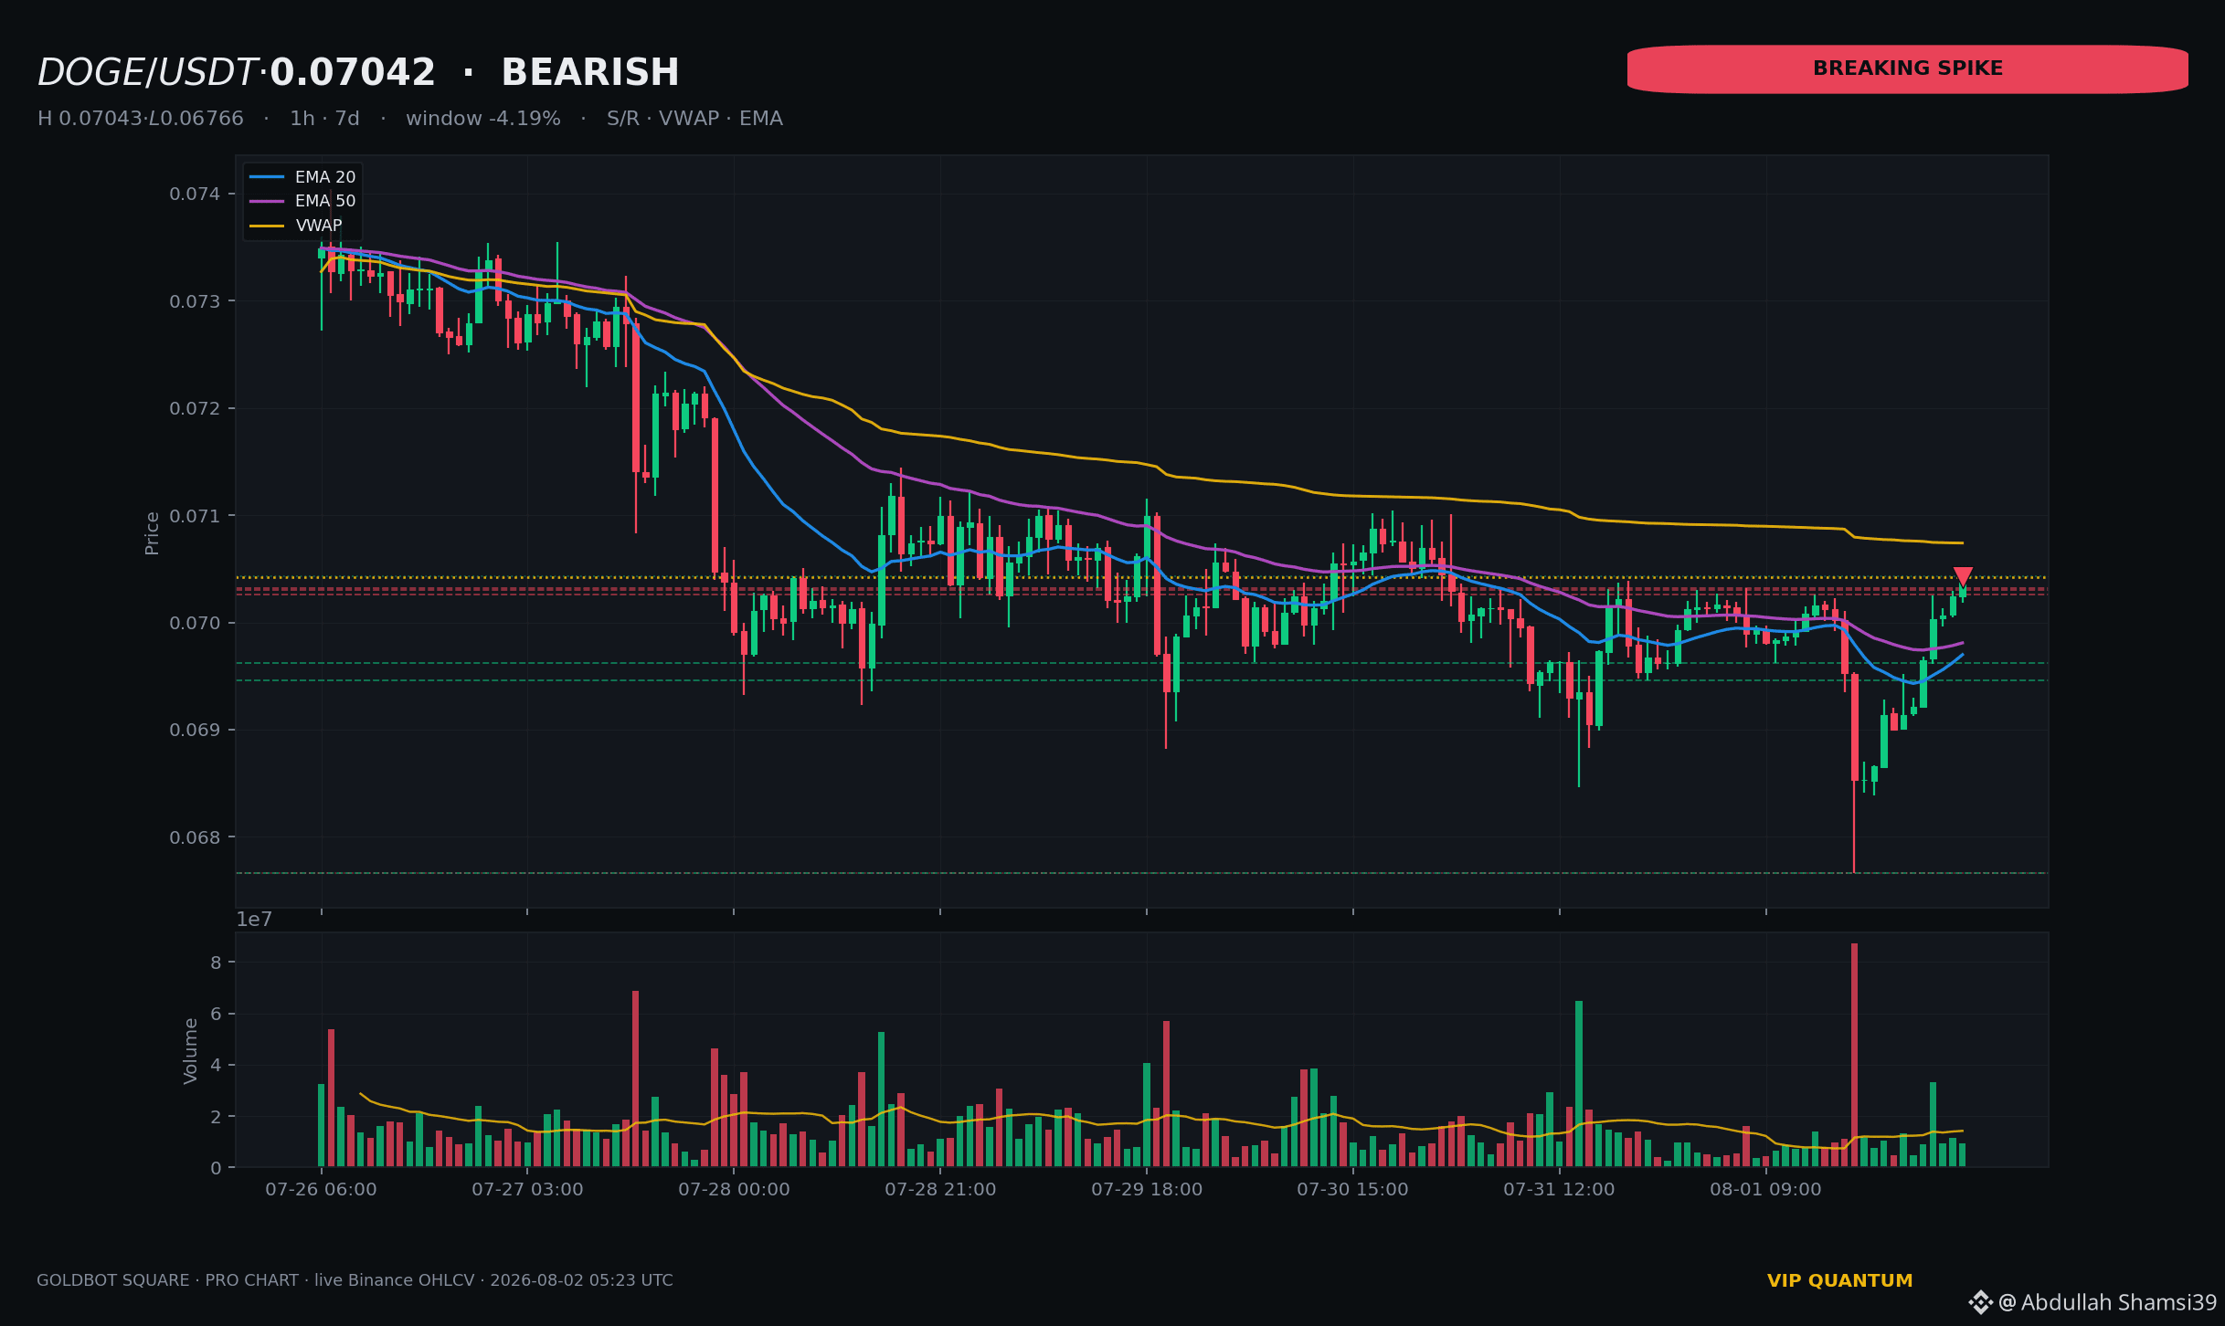Click the window -4.19% change text
Image resolution: width=2225 pixels, height=1326 pixels.
[483, 119]
